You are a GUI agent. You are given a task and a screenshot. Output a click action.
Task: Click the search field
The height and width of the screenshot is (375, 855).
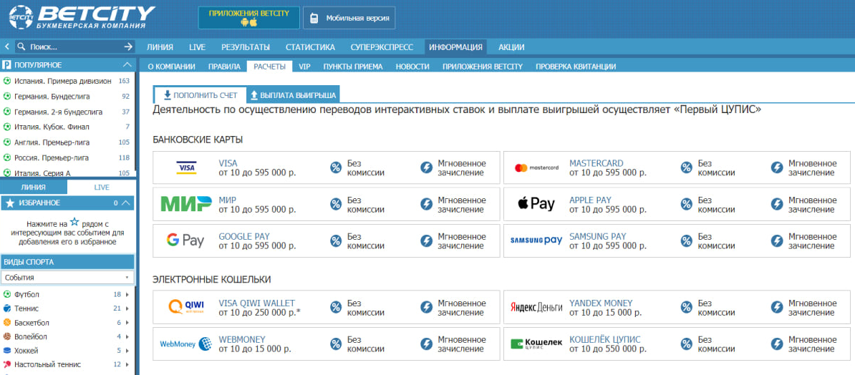(x=74, y=47)
